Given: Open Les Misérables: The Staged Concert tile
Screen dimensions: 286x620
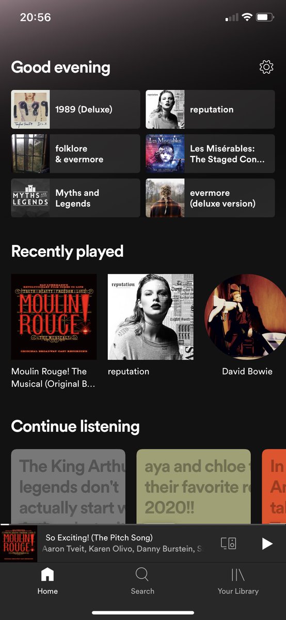Looking at the screenshot, I should click(210, 153).
